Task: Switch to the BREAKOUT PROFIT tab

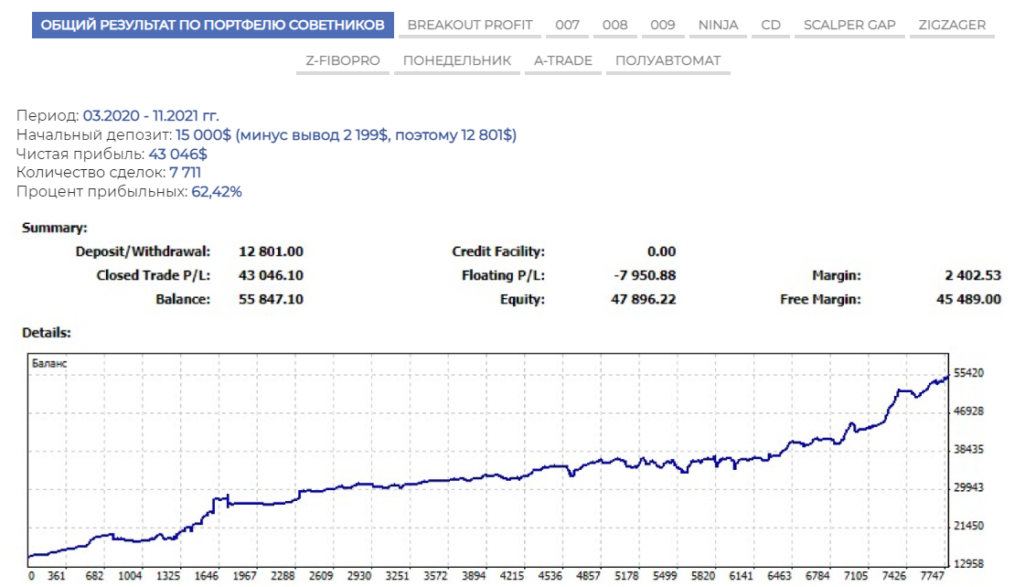Action: [x=470, y=25]
